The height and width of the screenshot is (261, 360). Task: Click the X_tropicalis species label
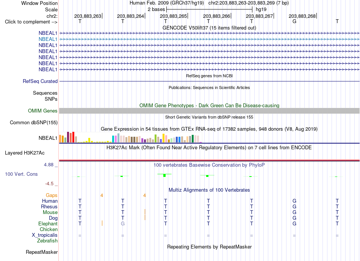45,235
